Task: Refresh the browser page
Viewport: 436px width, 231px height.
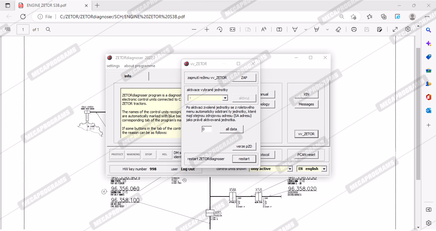Action: (23, 17)
